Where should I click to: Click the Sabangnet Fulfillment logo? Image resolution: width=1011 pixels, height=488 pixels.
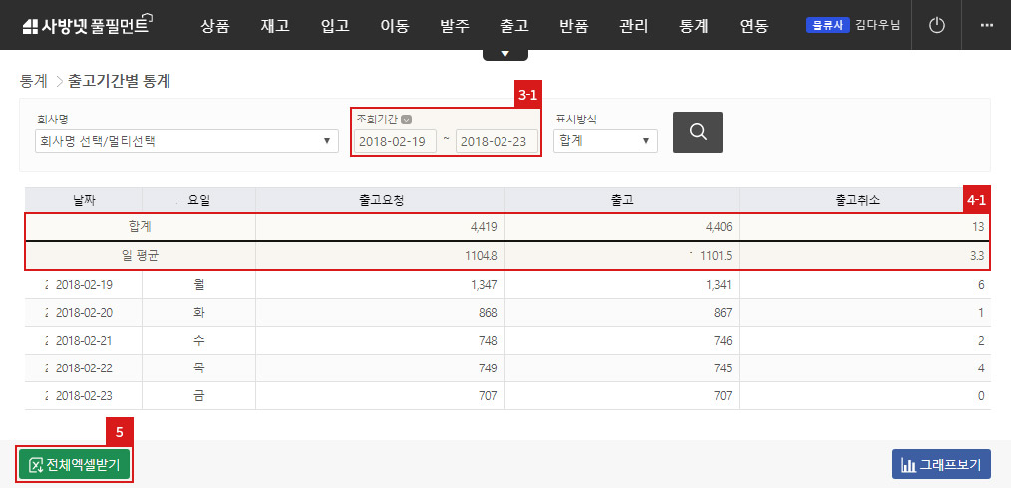click(89, 25)
